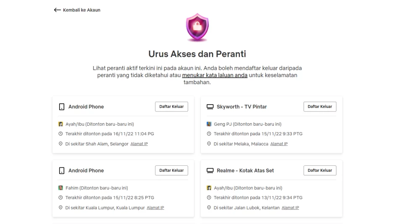Click the phone icon on the Shah Alam Android Phone card

[x=62, y=107]
